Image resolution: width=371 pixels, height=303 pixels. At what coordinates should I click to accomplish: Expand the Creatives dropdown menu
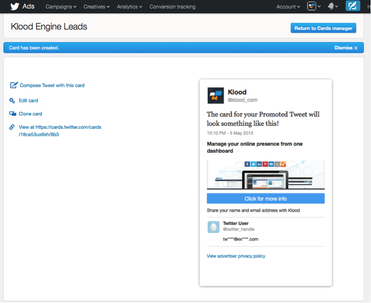point(97,6)
